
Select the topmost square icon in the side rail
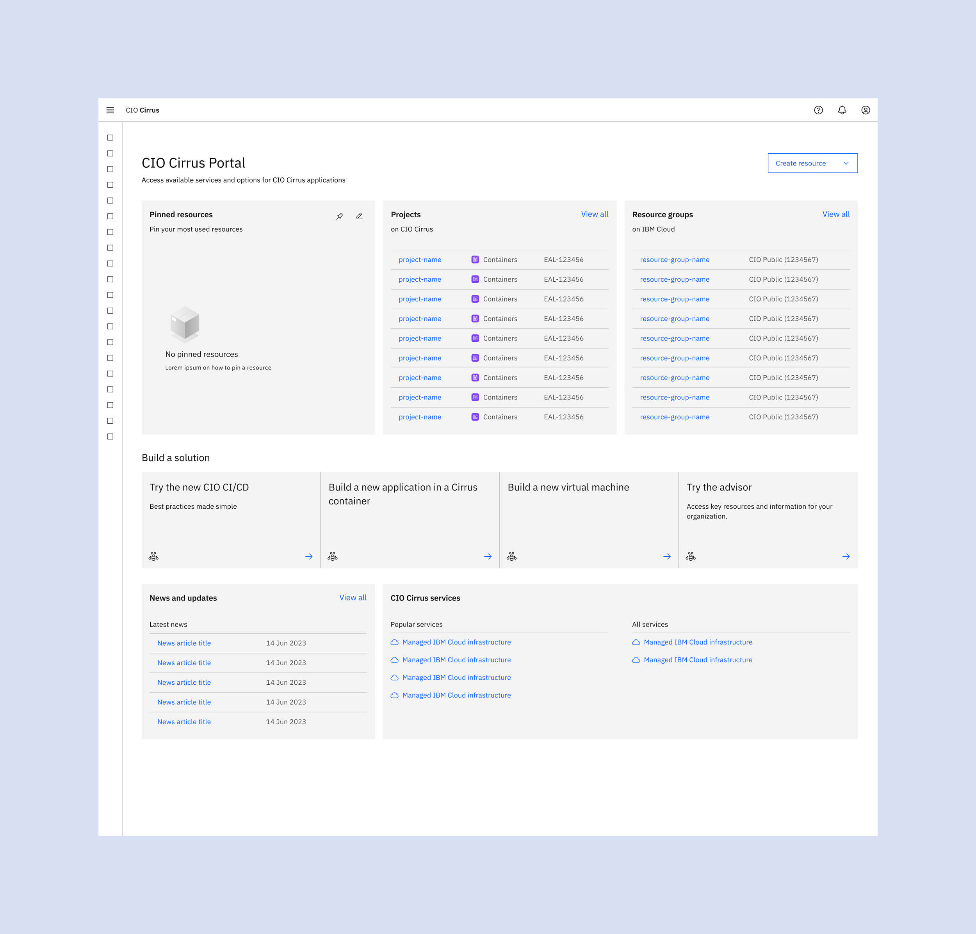110,137
